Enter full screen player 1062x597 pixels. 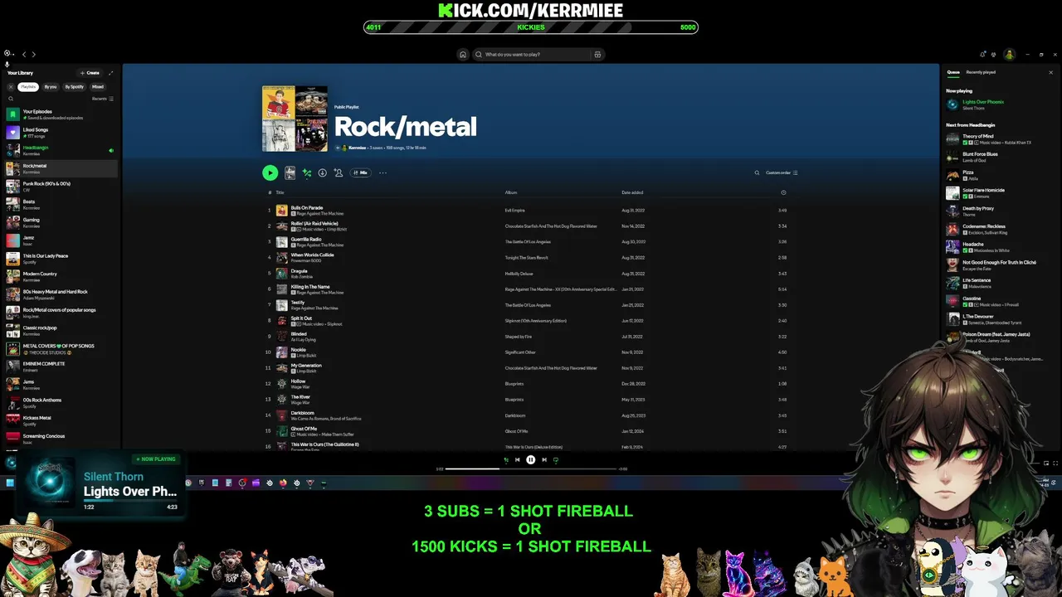1055,464
